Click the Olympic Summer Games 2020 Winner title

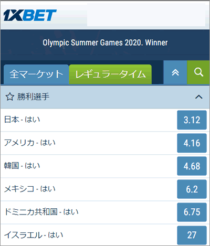click(x=105, y=43)
